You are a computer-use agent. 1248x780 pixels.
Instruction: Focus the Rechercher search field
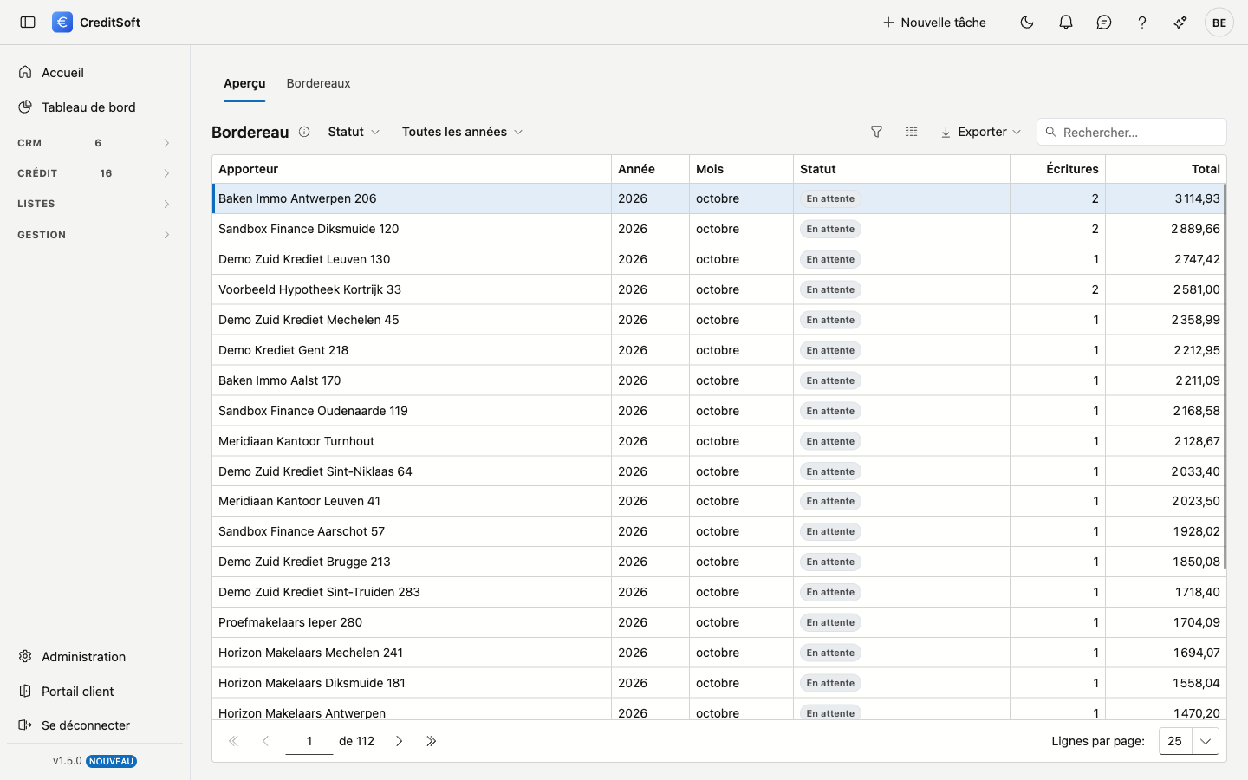(1132, 132)
